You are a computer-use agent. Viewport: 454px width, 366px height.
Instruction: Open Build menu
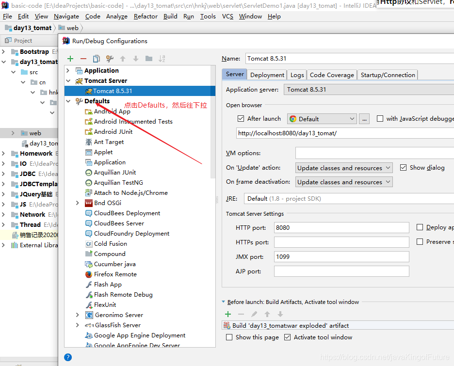(x=170, y=16)
